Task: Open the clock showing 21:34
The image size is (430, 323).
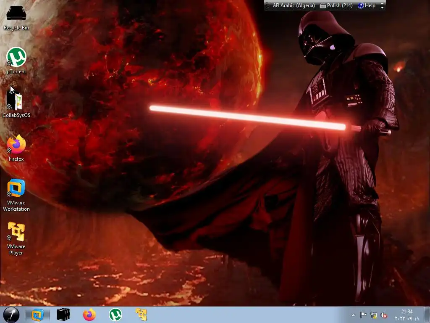Action: pyautogui.click(x=407, y=315)
